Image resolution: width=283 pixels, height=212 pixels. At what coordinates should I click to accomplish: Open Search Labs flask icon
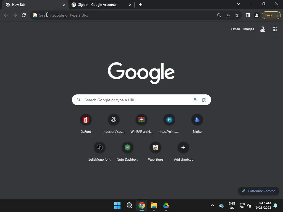[263, 29]
